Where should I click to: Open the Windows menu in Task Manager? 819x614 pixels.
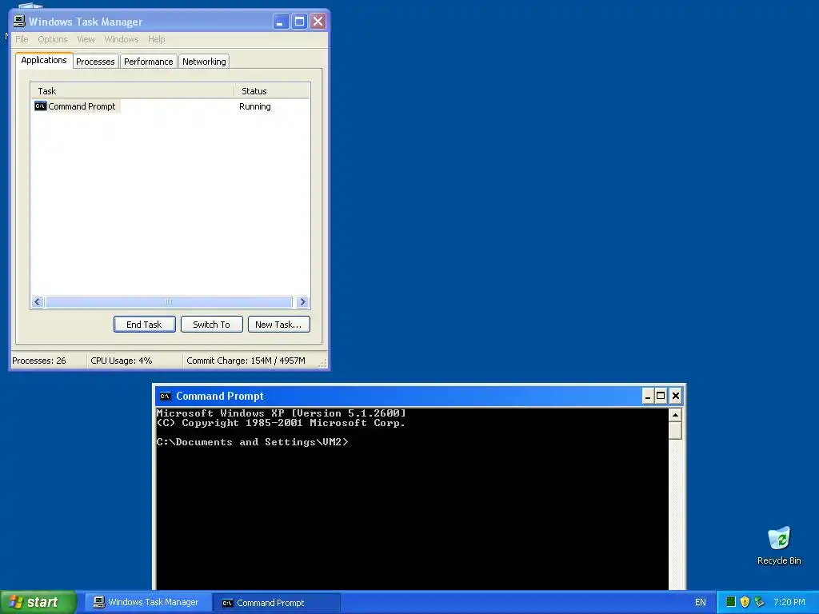point(122,39)
